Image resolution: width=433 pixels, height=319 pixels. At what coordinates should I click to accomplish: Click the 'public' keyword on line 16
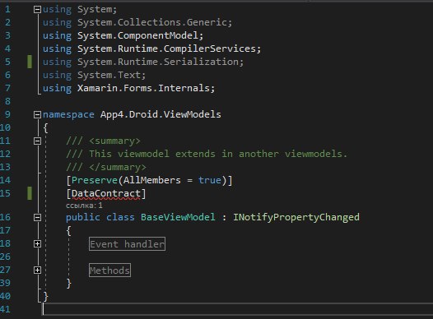[83, 217]
